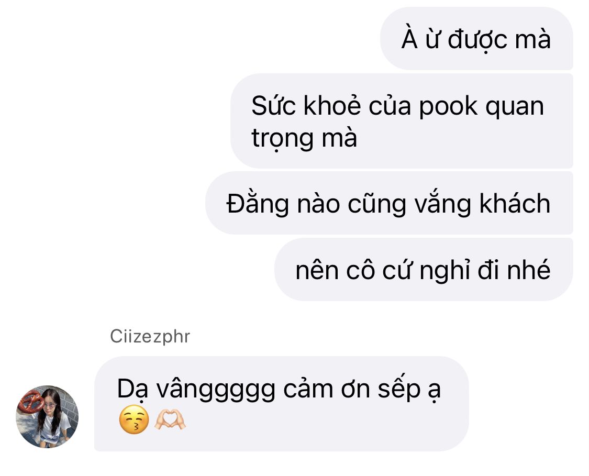This screenshot has width=589, height=476.
Task: Click the word 'pook' in the message
Action: pos(448,106)
